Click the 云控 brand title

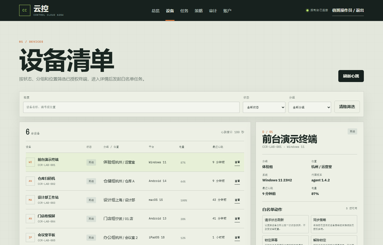point(41,9)
